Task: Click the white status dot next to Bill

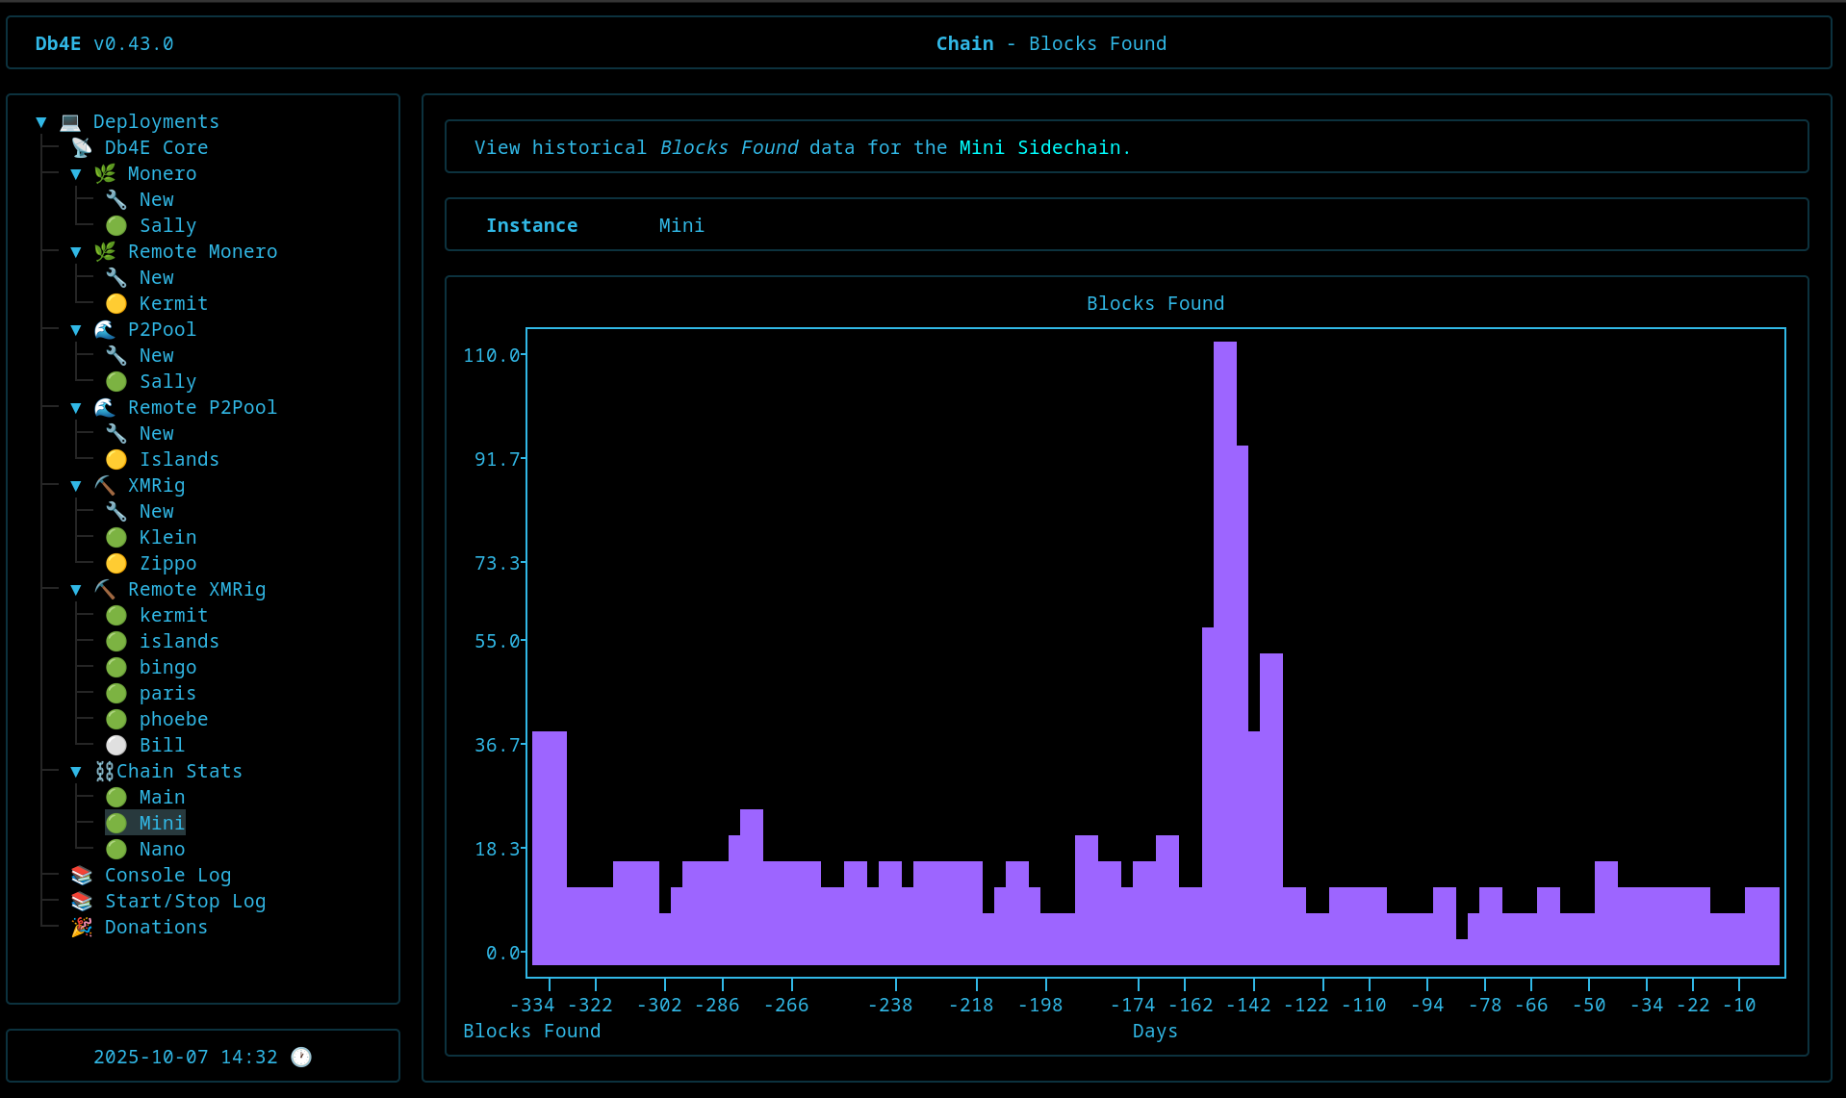Action: pos(116,745)
